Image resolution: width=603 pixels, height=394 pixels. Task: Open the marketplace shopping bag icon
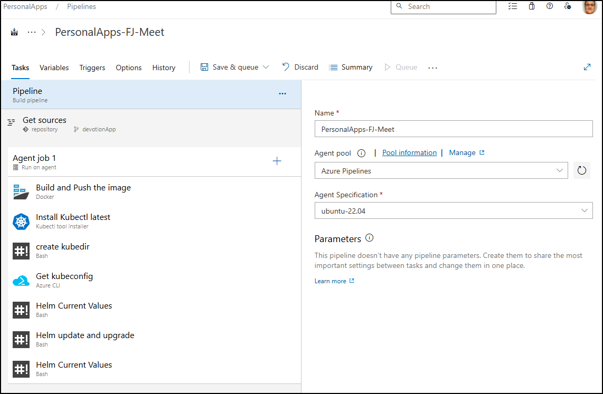click(532, 6)
